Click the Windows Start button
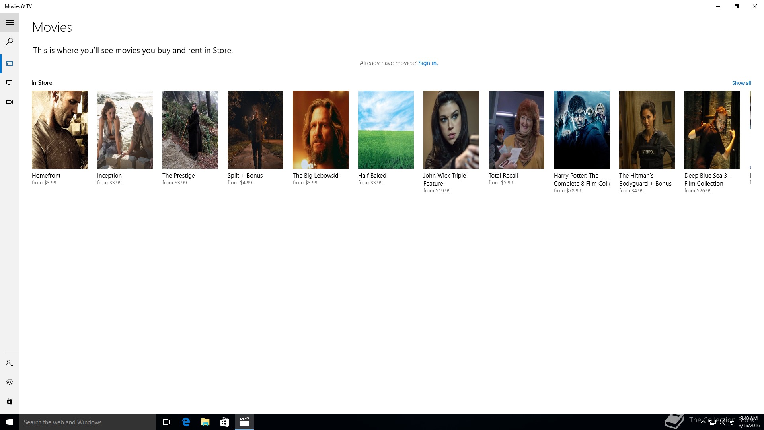Viewport: 764px width, 430px height. point(10,422)
